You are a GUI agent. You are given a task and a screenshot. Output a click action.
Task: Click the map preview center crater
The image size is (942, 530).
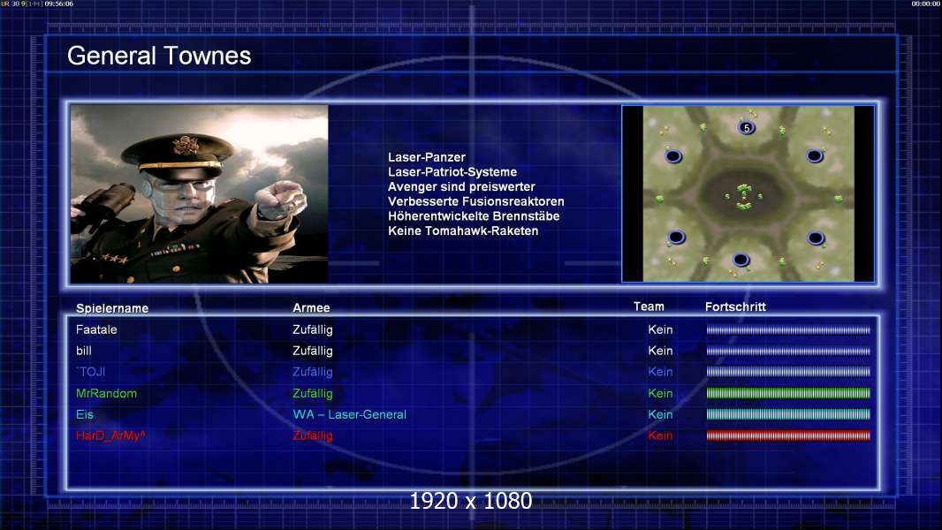coord(744,196)
